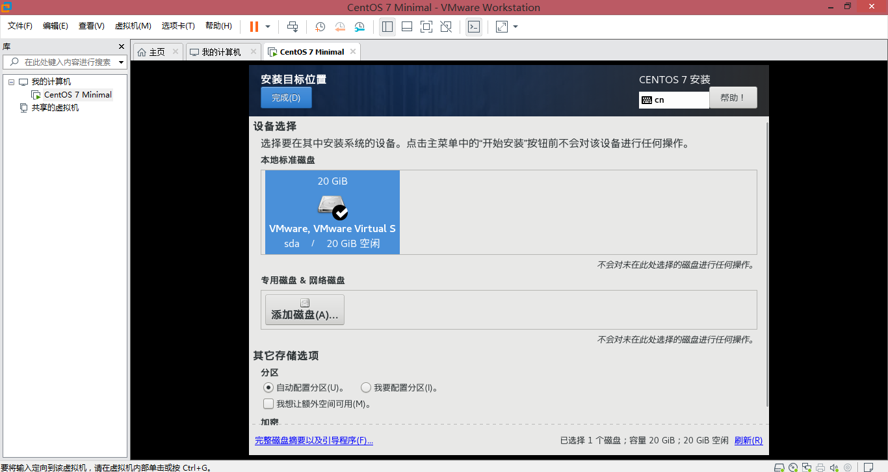The height and width of the screenshot is (472, 888).
Task: Check 我想让额外空间可用 checkbox
Action: pyautogui.click(x=268, y=404)
